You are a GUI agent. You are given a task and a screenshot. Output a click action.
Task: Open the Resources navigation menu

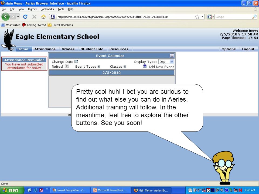click(119, 49)
